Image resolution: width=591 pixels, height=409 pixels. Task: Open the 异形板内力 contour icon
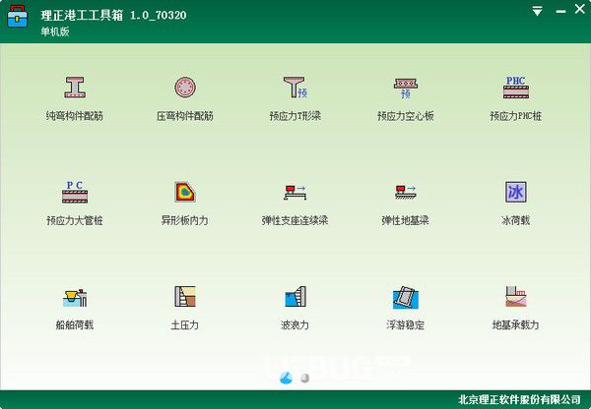click(185, 192)
